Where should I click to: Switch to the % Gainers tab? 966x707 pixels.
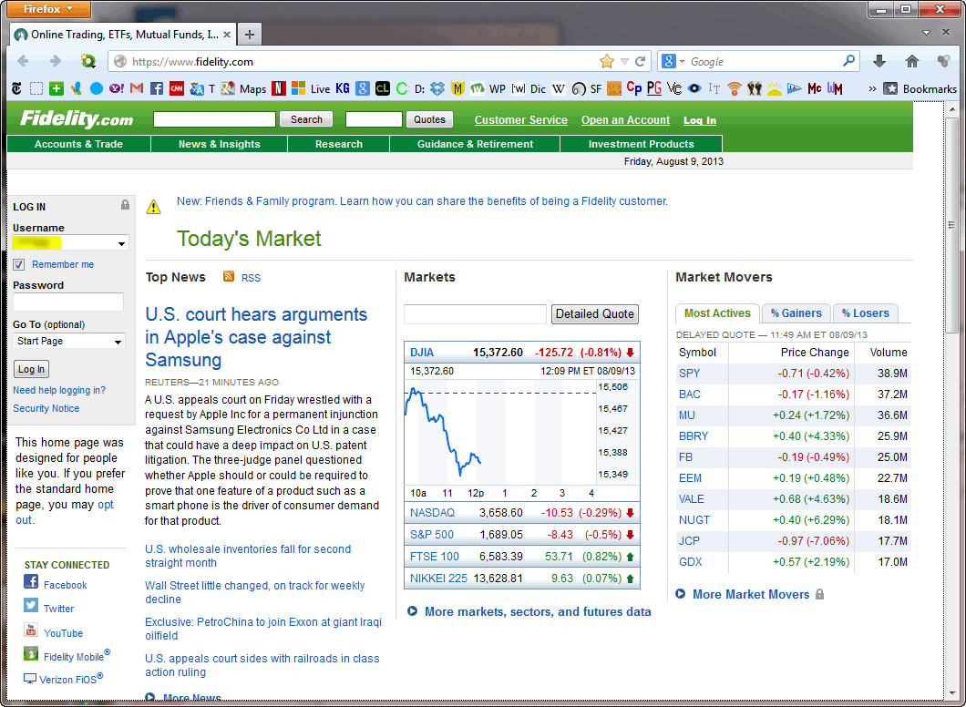pos(796,313)
